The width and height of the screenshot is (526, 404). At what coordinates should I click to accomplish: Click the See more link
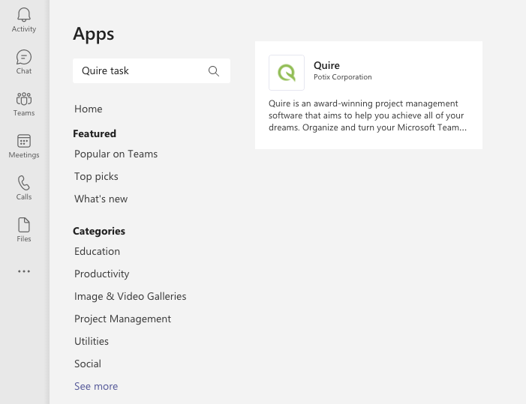pyautogui.click(x=96, y=386)
